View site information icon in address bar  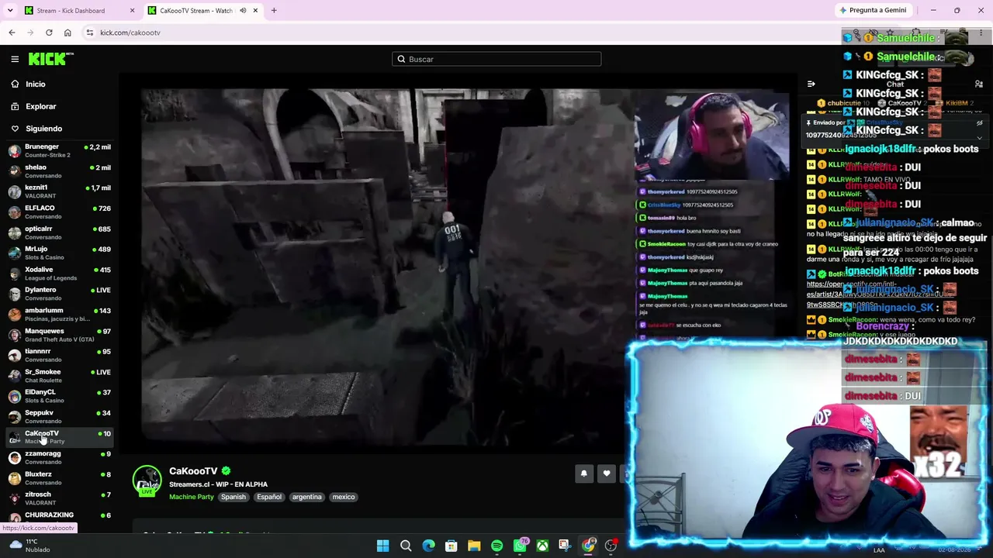click(90, 33)
